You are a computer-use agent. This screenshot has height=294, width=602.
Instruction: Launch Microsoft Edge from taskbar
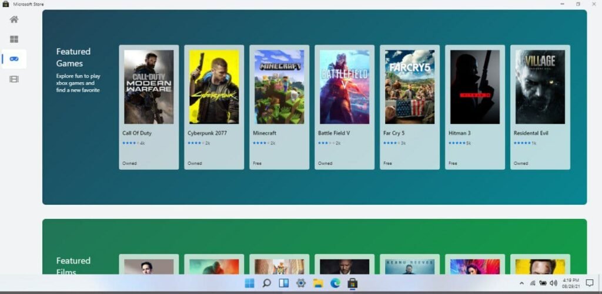pos(335,283)
